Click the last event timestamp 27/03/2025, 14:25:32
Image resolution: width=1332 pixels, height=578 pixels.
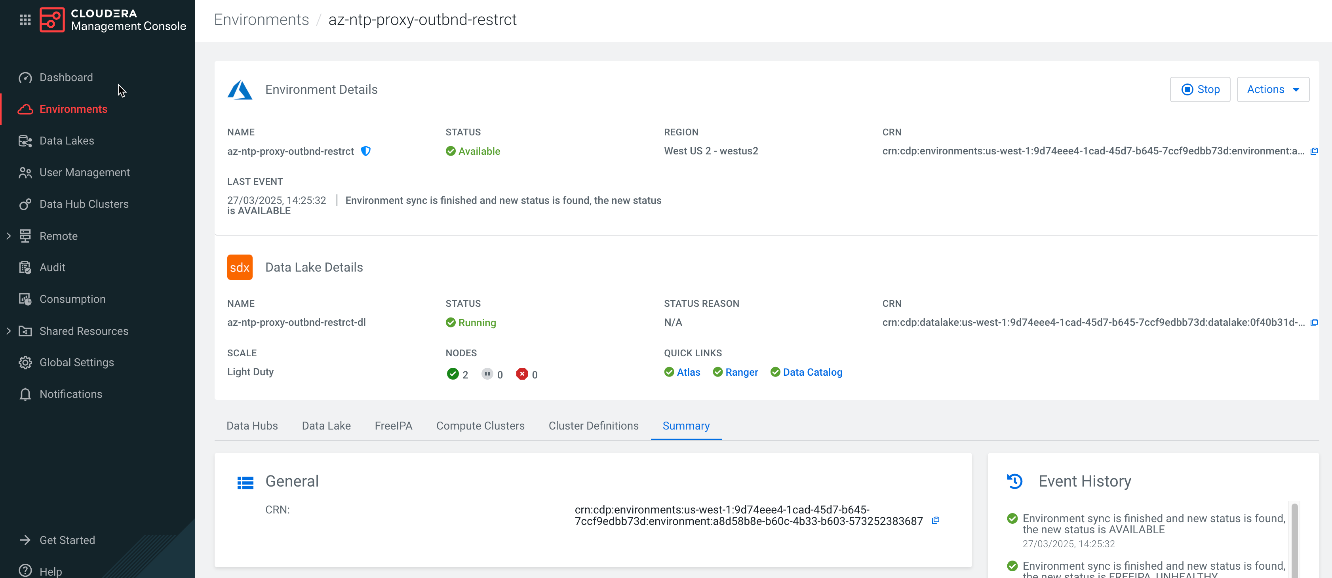coord(277,200)
